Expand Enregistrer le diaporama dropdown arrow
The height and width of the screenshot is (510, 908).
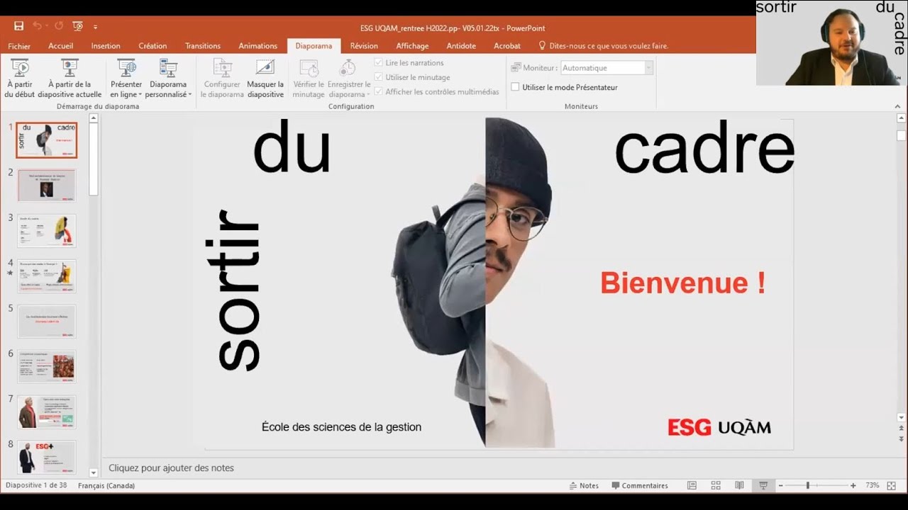tap(369, 95)
